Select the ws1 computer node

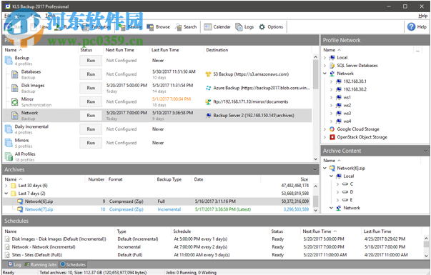(x=347, y=98)
